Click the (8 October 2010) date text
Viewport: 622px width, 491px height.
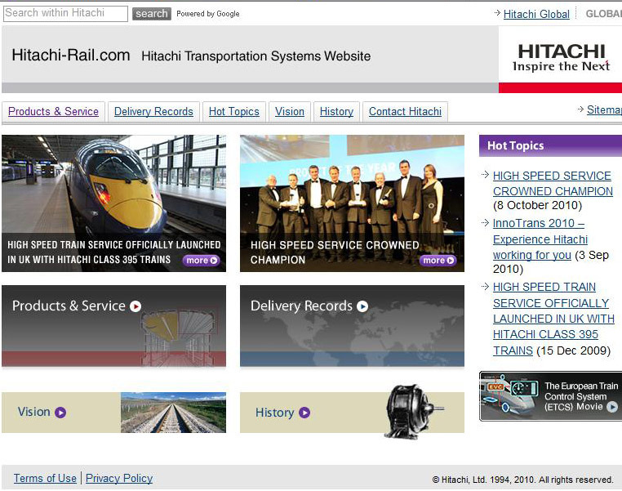[x=537, y=205]
